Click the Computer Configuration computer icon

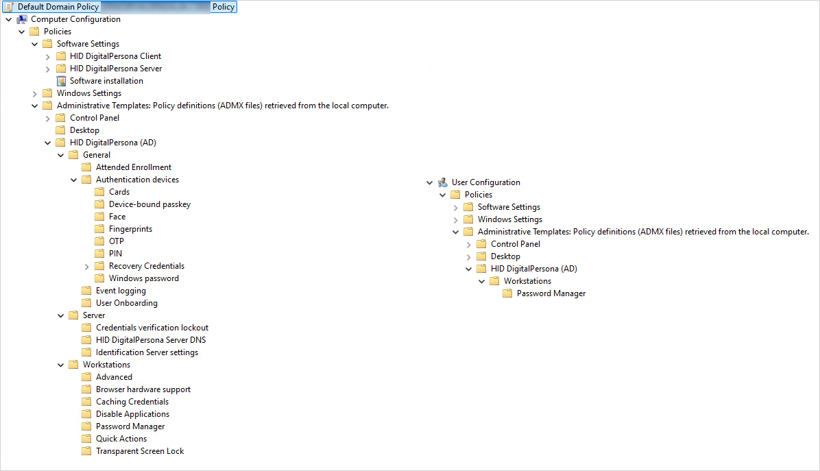[22, 19]
